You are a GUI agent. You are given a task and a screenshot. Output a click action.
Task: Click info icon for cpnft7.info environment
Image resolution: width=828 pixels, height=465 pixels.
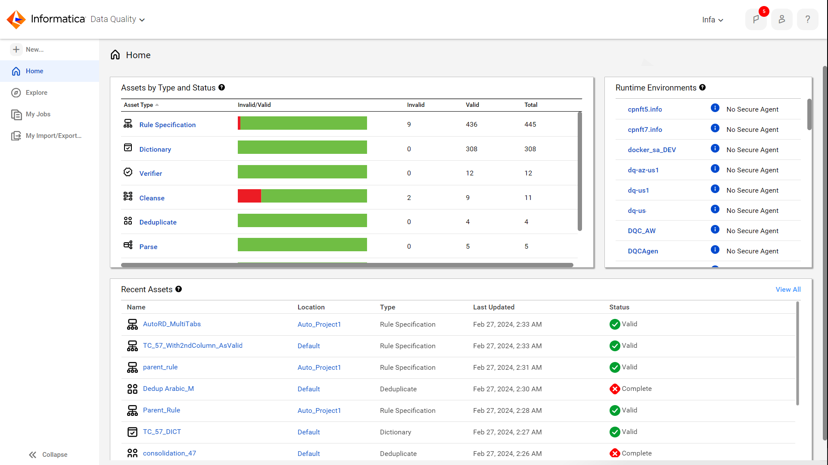point(715,128)
